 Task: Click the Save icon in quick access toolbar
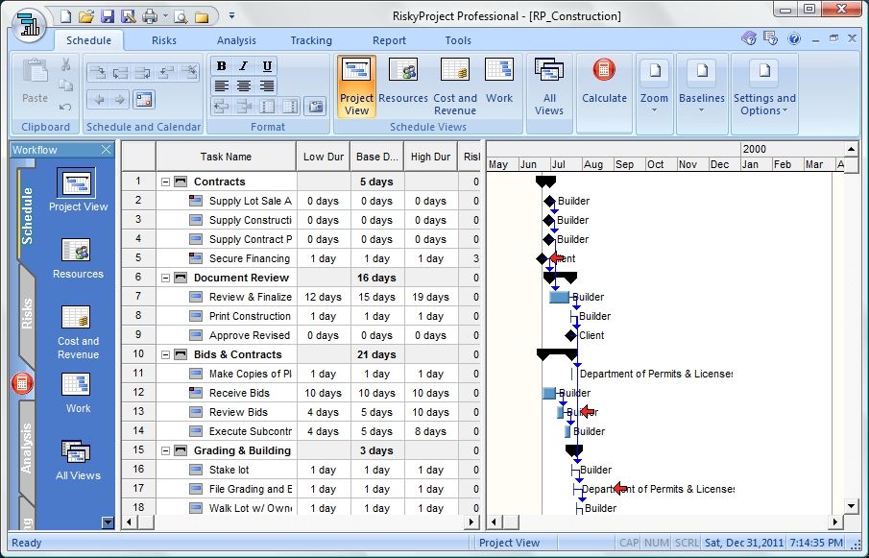pyautogui.click(x=108, y=16)
